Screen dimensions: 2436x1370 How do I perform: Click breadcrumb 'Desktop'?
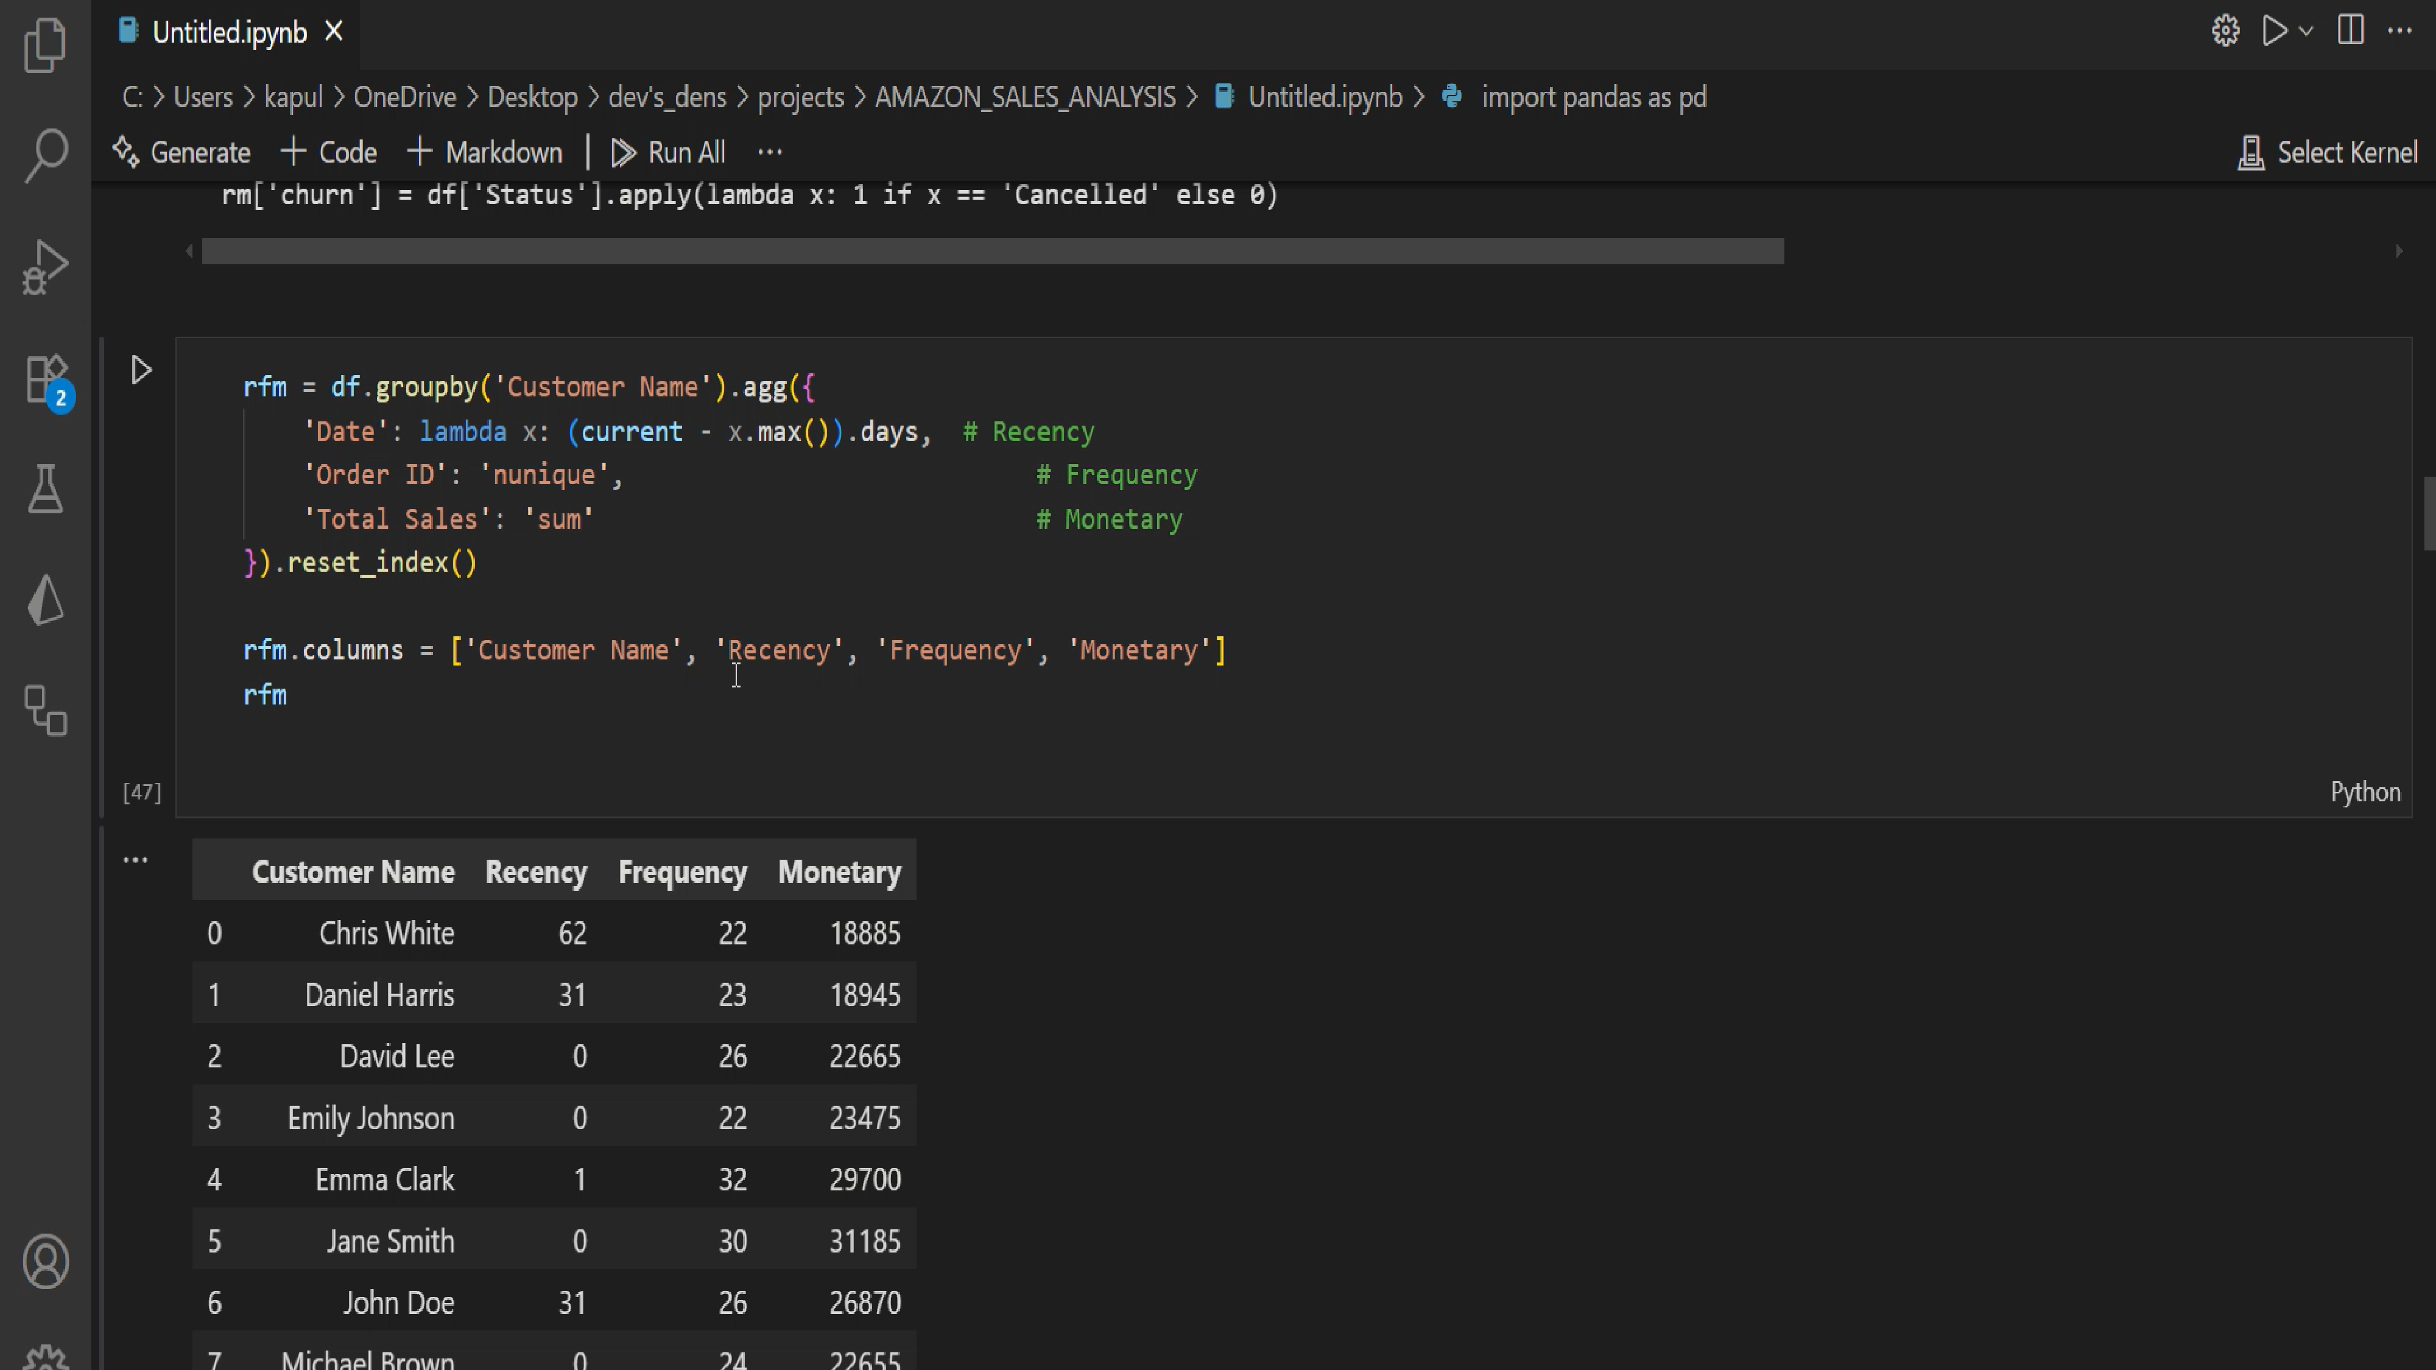[532, 97]
